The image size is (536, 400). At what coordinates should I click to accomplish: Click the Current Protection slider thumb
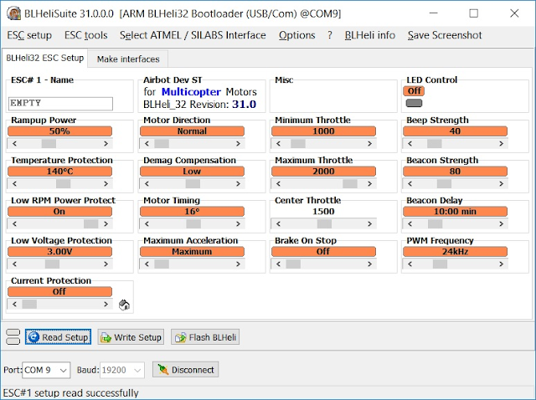29,305
